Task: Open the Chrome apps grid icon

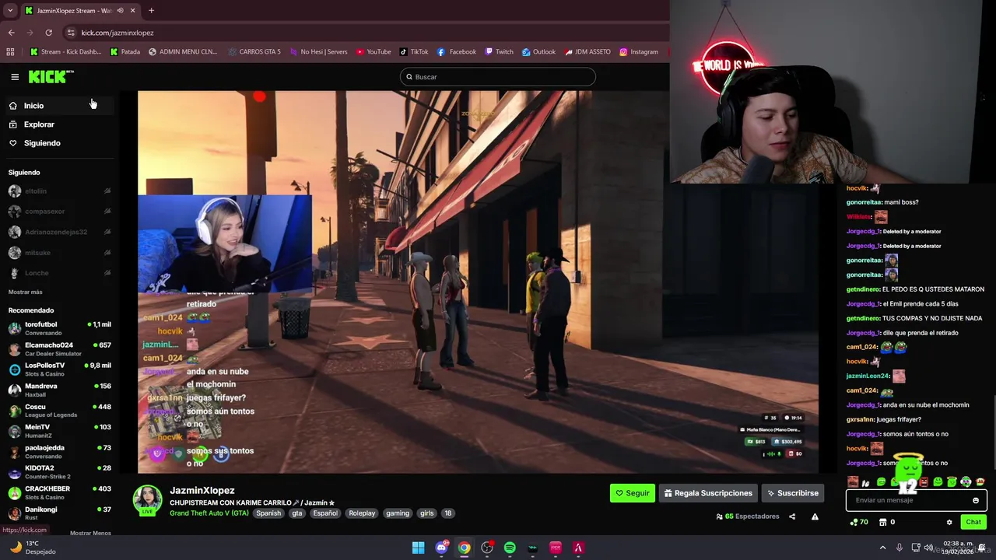Action: tap(10, 52)
